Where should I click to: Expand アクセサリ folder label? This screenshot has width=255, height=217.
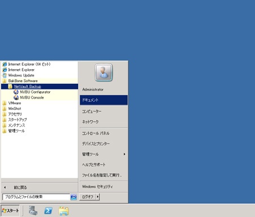(x=15, y=114)
